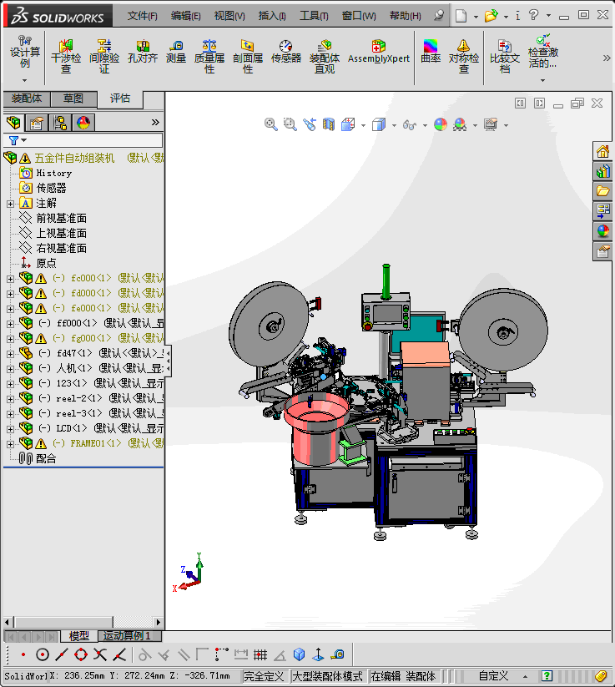Open Compare Documents (比较文档)
The height and width of the screenshot is (687, 615).
coord(505,56)
